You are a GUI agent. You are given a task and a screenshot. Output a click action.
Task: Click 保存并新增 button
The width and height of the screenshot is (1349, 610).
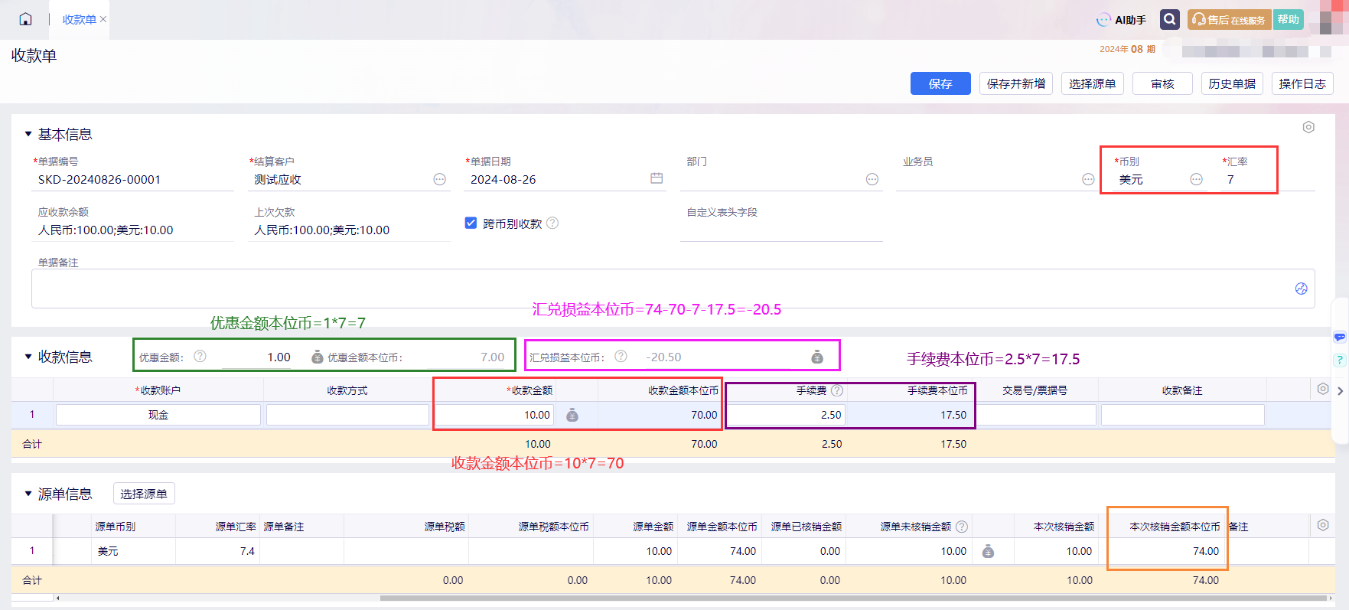(x=1016, y=83)
